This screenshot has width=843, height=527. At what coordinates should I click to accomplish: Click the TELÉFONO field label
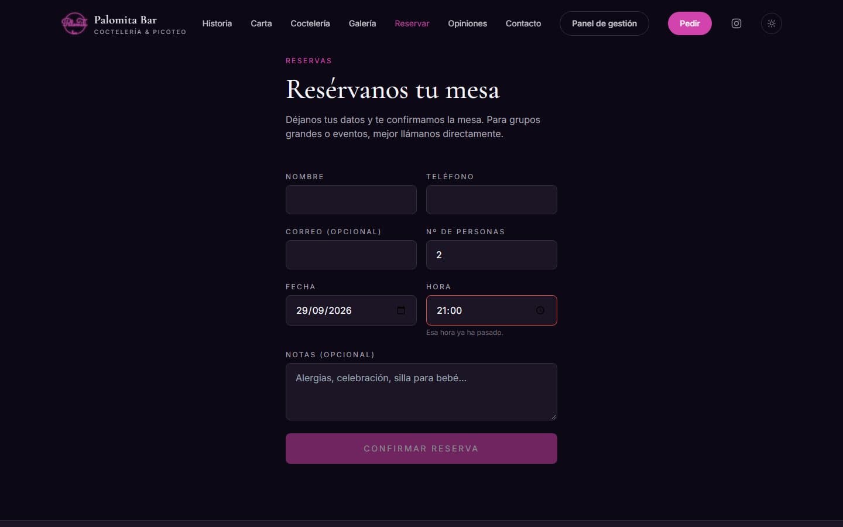tap(450, 177)
